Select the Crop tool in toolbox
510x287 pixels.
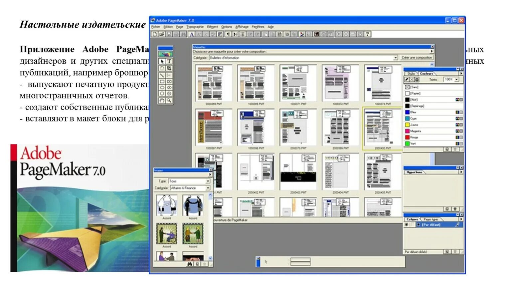[x=169, y=68]
